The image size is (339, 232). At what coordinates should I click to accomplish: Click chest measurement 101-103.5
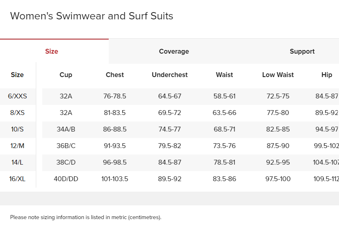click(115, 179)
